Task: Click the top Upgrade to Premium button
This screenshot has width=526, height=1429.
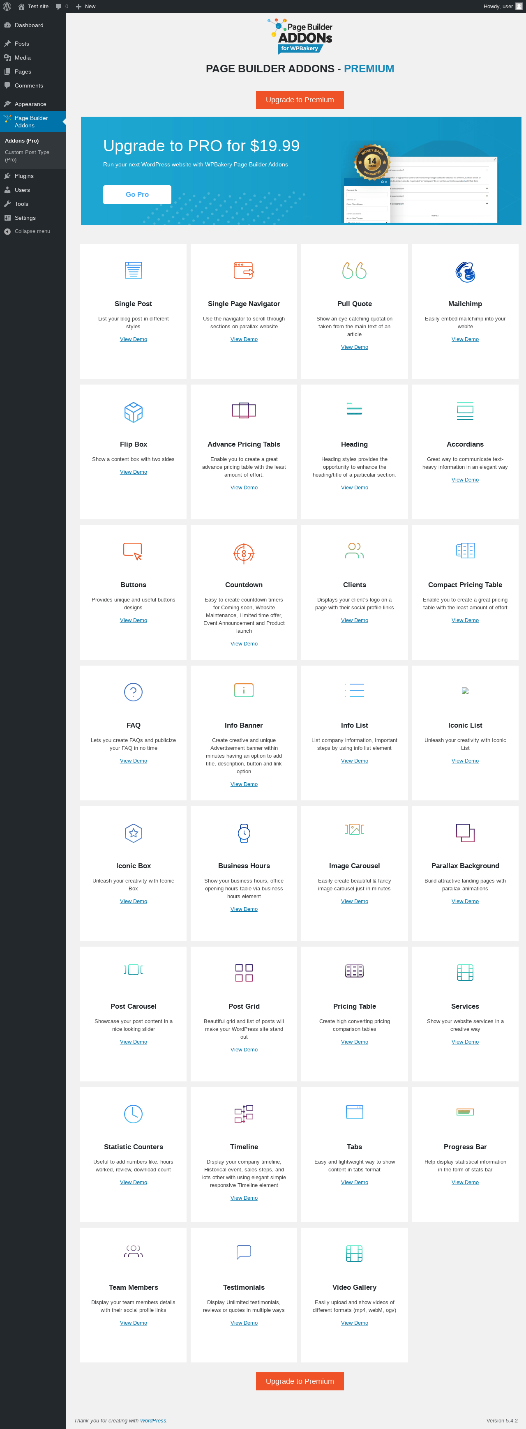Action: coord(300,100)
